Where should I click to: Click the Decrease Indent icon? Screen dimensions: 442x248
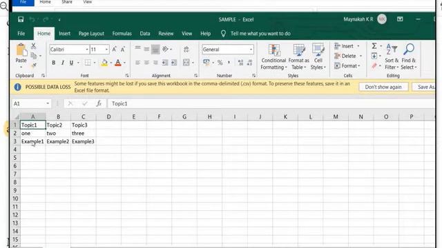[165, 63]
